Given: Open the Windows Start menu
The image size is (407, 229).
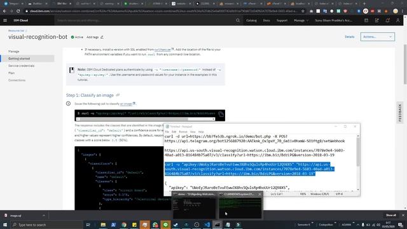Looking at the screenshot, I should click(x=5, y=225).
